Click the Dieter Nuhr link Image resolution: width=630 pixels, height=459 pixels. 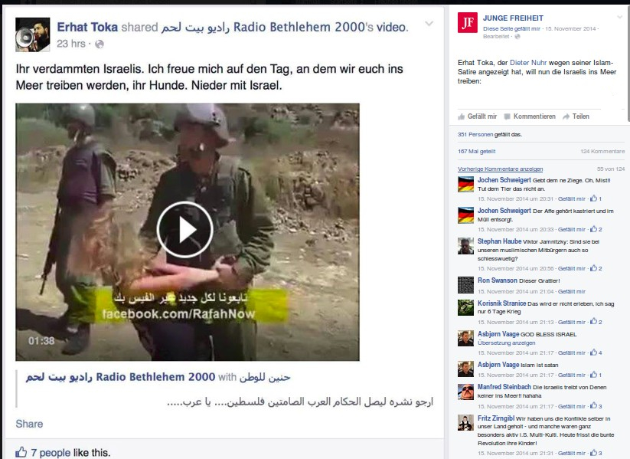pos(528,63)
